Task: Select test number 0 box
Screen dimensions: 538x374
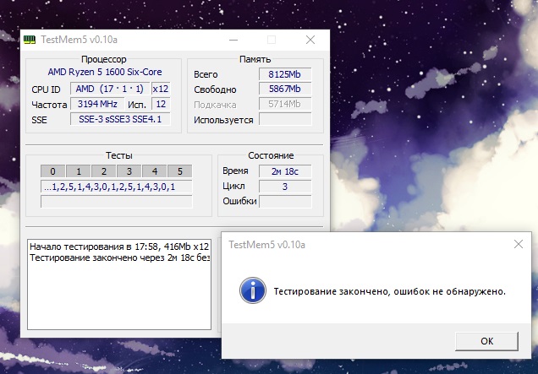Action: point(52,171)
